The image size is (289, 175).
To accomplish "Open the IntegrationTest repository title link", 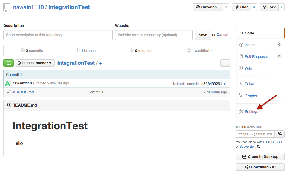I will [69, 7].
